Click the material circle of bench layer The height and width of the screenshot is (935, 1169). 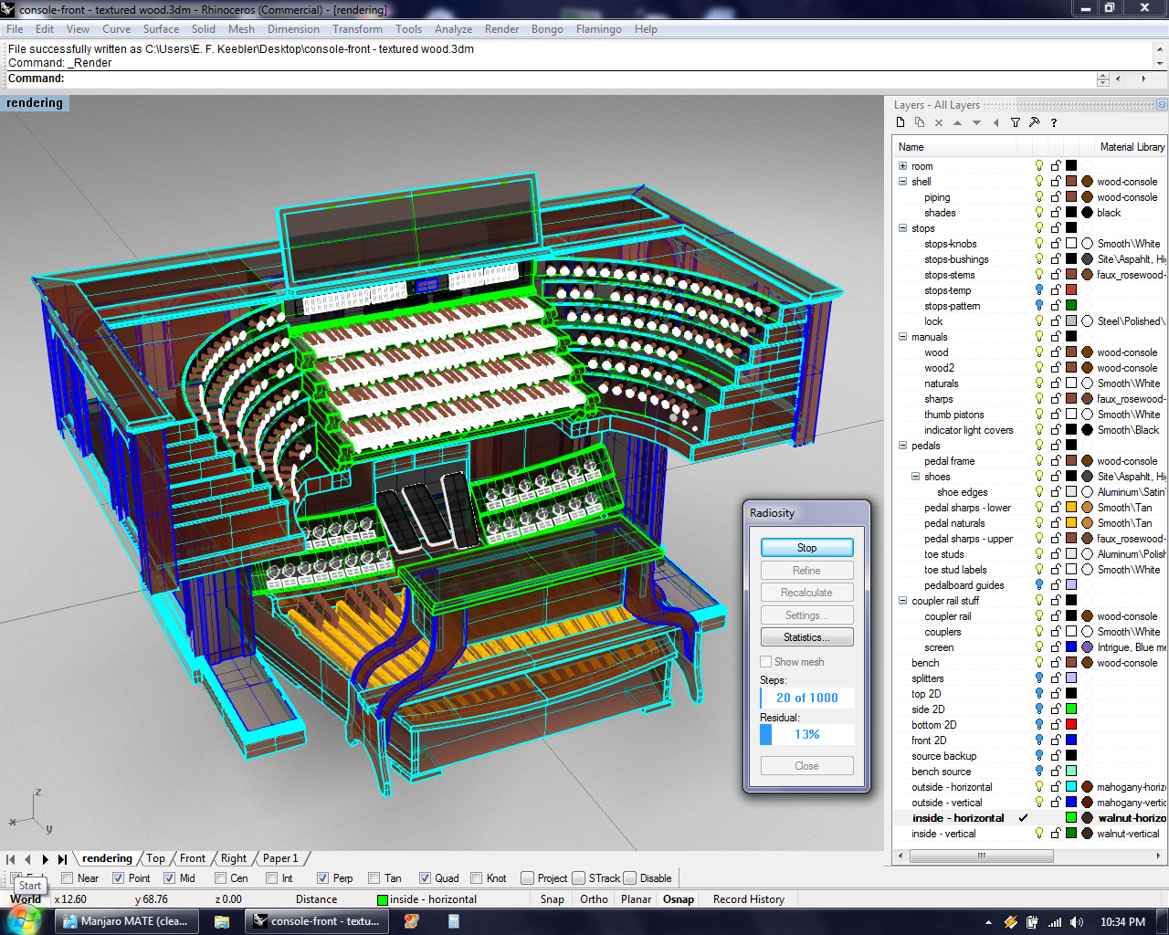pos(1087,663)
